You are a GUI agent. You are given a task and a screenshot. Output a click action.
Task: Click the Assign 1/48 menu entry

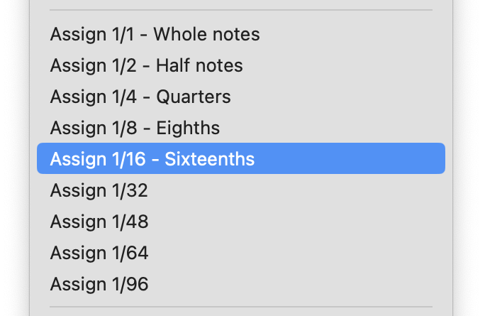click(99, 222)
